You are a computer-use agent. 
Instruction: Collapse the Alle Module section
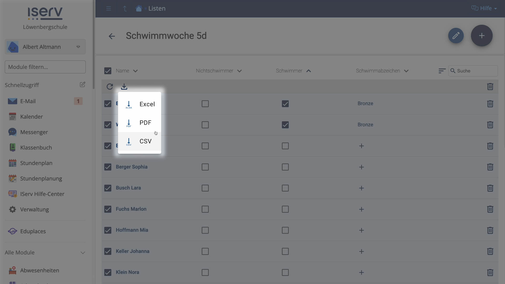click(x=83, y=253)
